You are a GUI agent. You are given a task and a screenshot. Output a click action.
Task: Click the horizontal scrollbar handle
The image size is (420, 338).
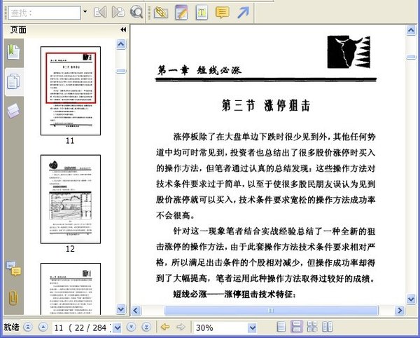[271, 311]
